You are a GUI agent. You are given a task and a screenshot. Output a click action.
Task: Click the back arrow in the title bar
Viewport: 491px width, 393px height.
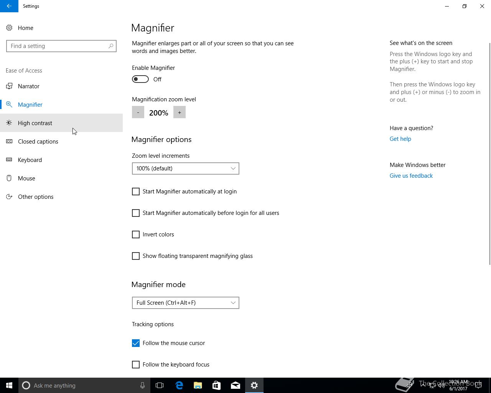tap(9, 6)
